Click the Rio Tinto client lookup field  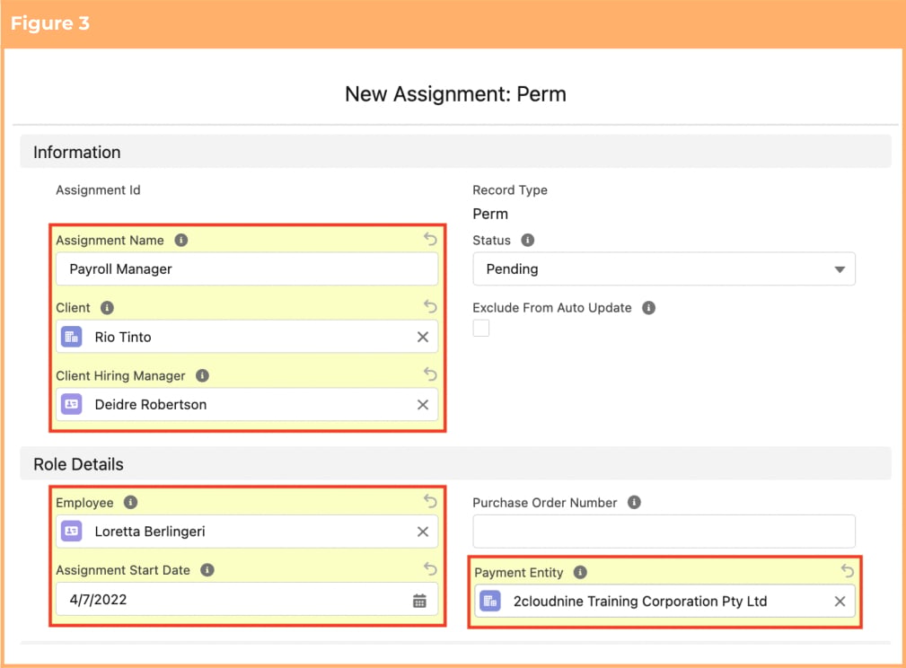(247, 337)
